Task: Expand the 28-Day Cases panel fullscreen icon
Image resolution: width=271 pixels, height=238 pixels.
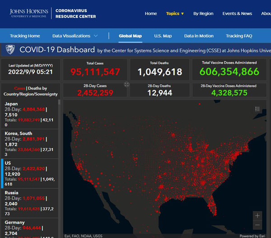Action: [x=126, y=85]
